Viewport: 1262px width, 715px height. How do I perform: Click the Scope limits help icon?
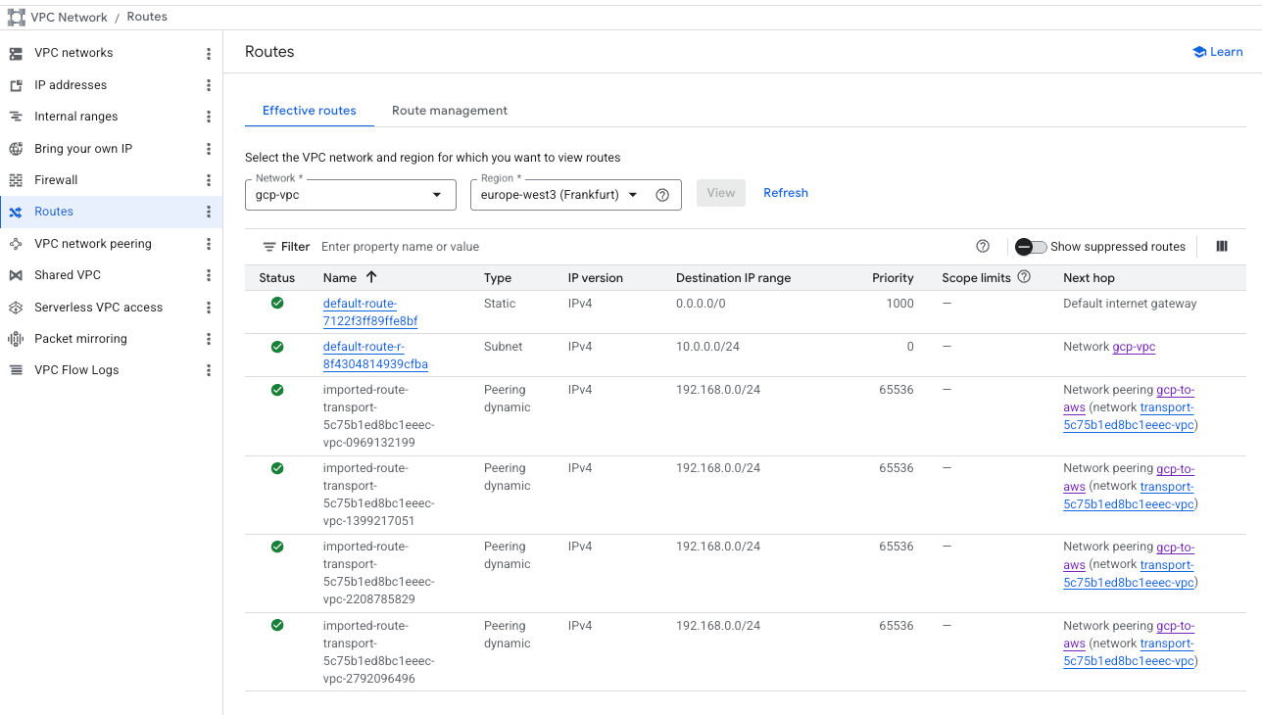point(1024,277)
